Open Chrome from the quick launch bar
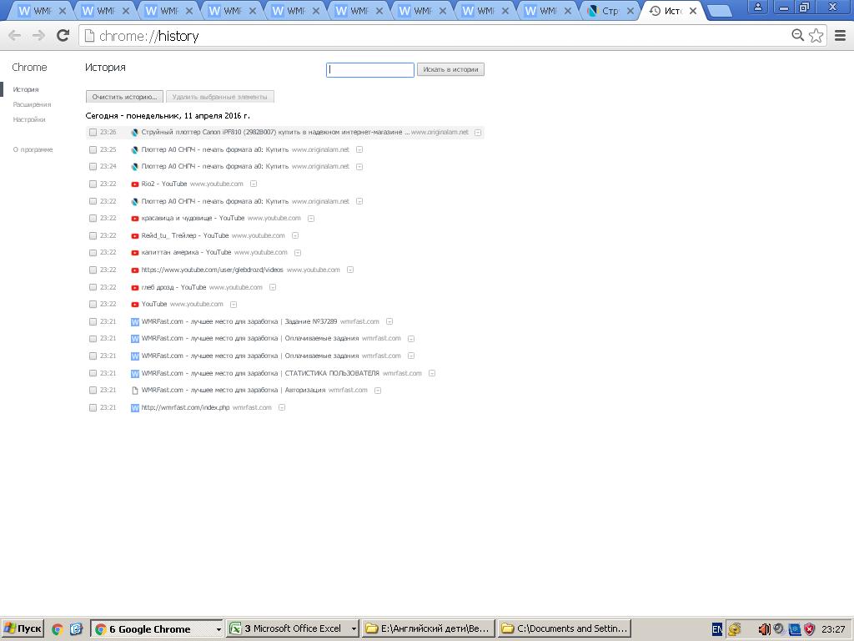854x641 pixels. coord(58,629)
